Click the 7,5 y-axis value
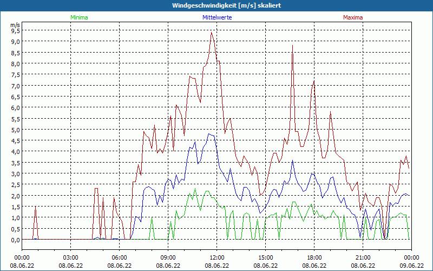This screenshot has width=433, height=271. 16,75
